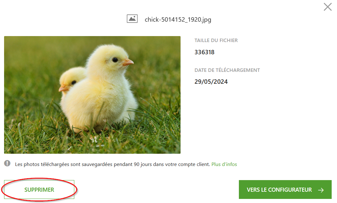Viewport: 337px width, 203px height.
Task: Select the upload date 29/05/2024
Action: tap(211, 82)
